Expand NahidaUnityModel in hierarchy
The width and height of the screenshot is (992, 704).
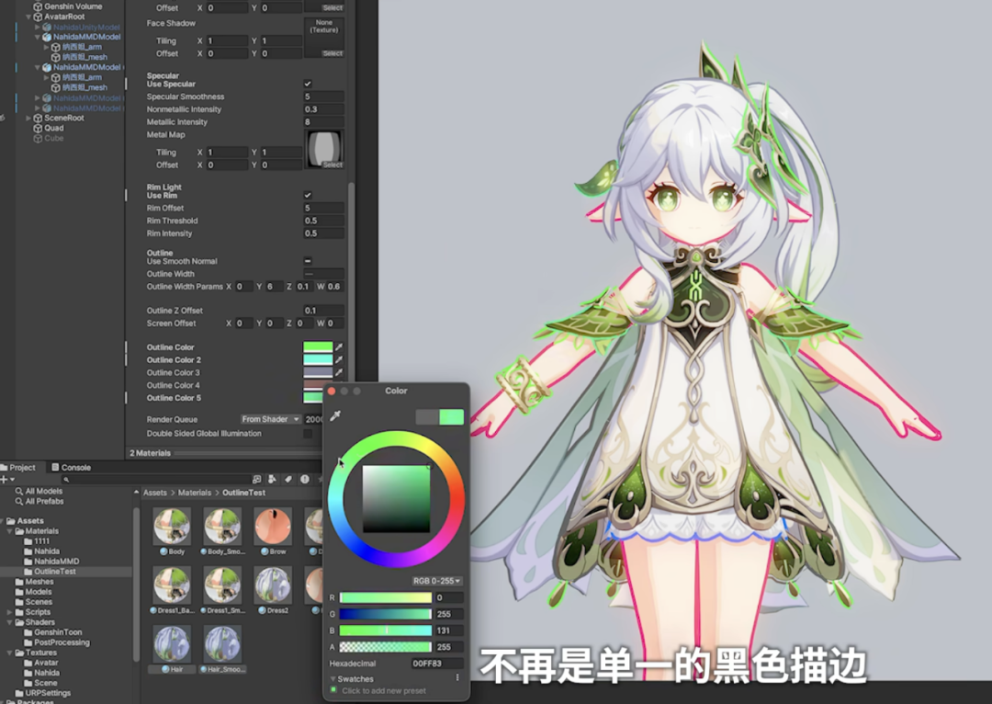(x=38, y=28)
